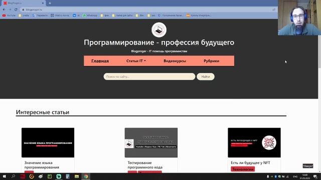Open the film bookmarks folder
Screen dimensions: 321x180
[140, 15]
